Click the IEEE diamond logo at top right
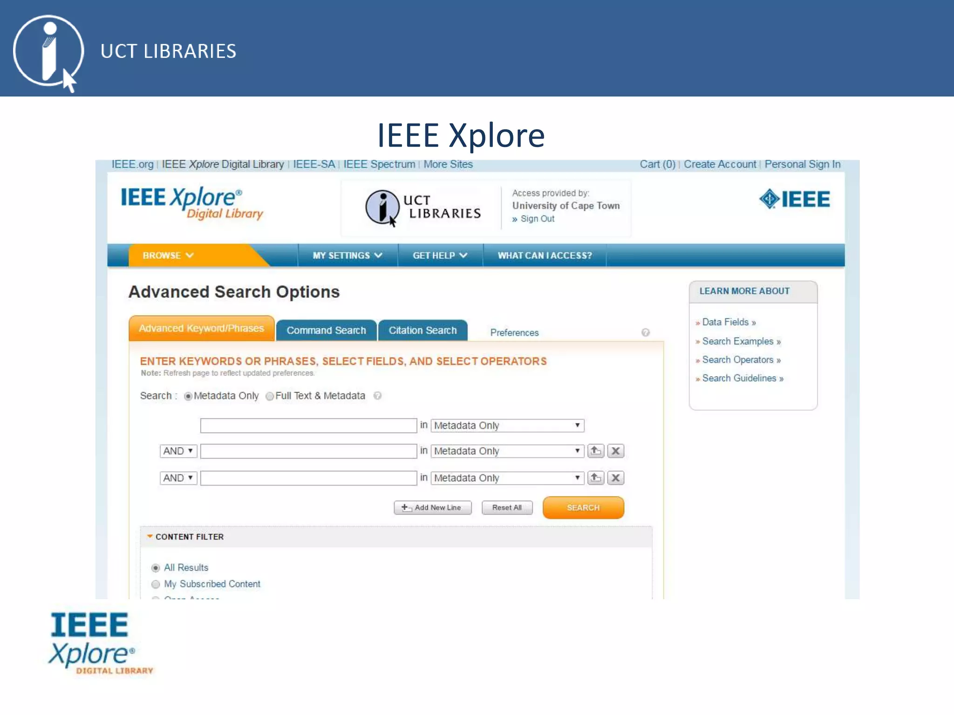Screen dimensions: 954x715 tap(795, 199)
